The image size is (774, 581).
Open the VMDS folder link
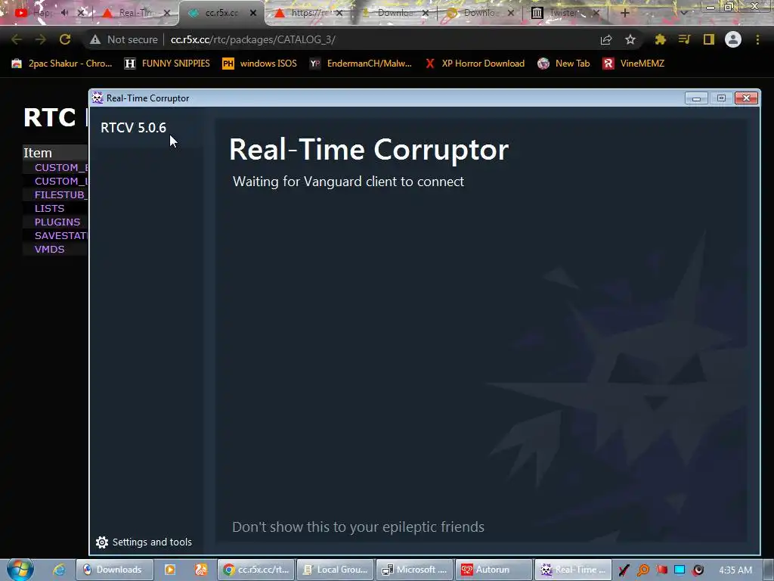coord(49,249)
